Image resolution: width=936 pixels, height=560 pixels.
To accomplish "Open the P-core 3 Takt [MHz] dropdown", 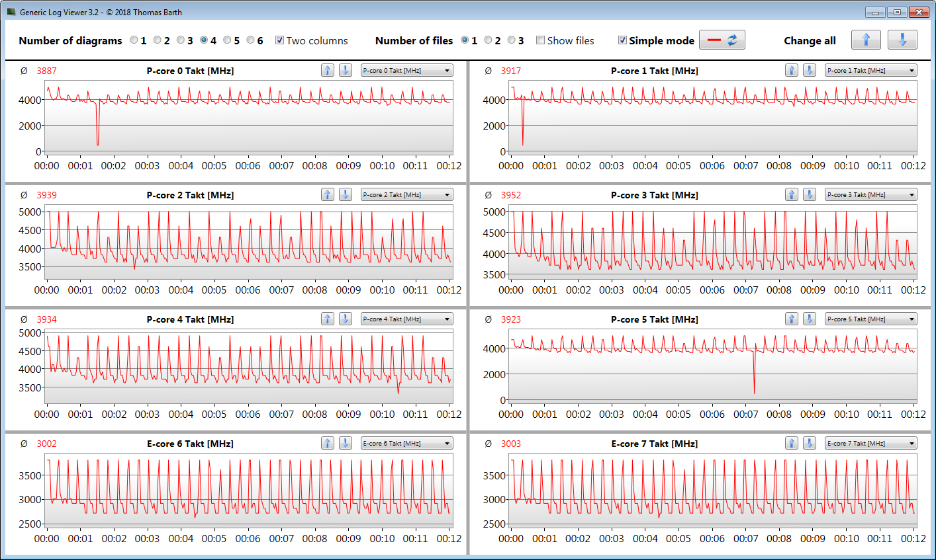I will click(870, 195).
